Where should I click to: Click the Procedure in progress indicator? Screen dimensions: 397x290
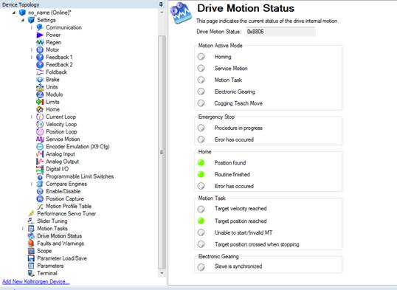pyautogui.click(x=201, y=128)
